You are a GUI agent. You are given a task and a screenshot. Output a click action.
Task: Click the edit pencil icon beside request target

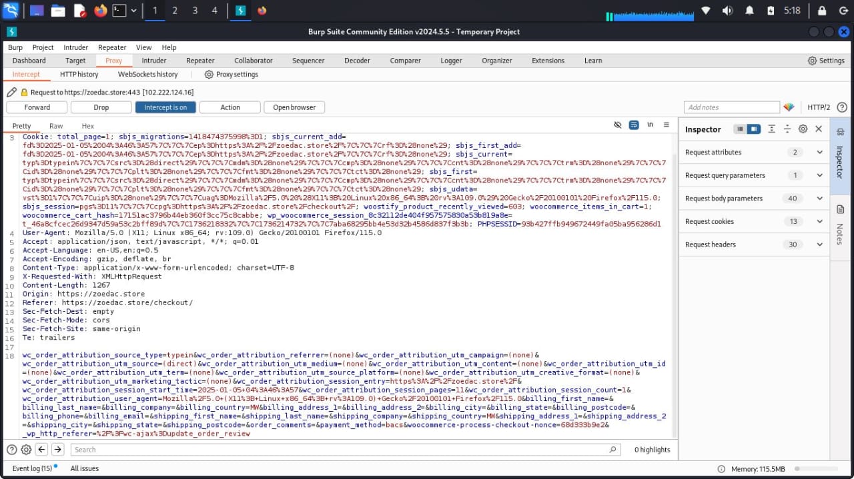[11, 93]
